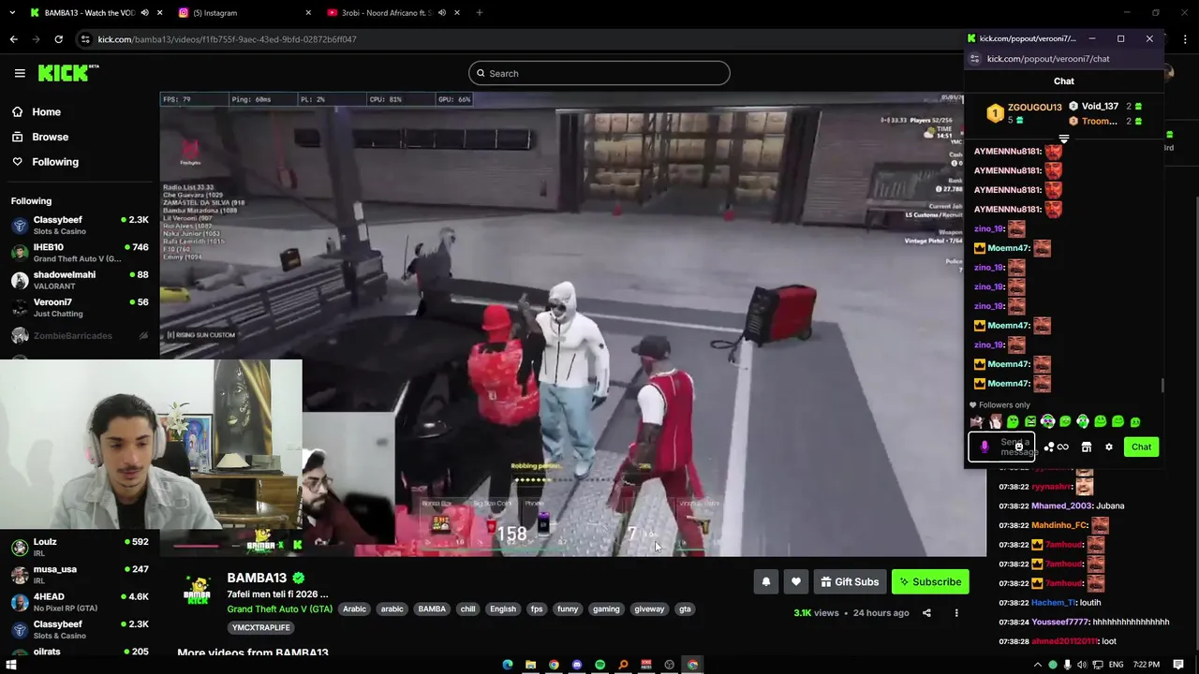Click the infinity icon in chat bar
The width and height of the screenshot is (1199, 674).
pos(1063,447)
